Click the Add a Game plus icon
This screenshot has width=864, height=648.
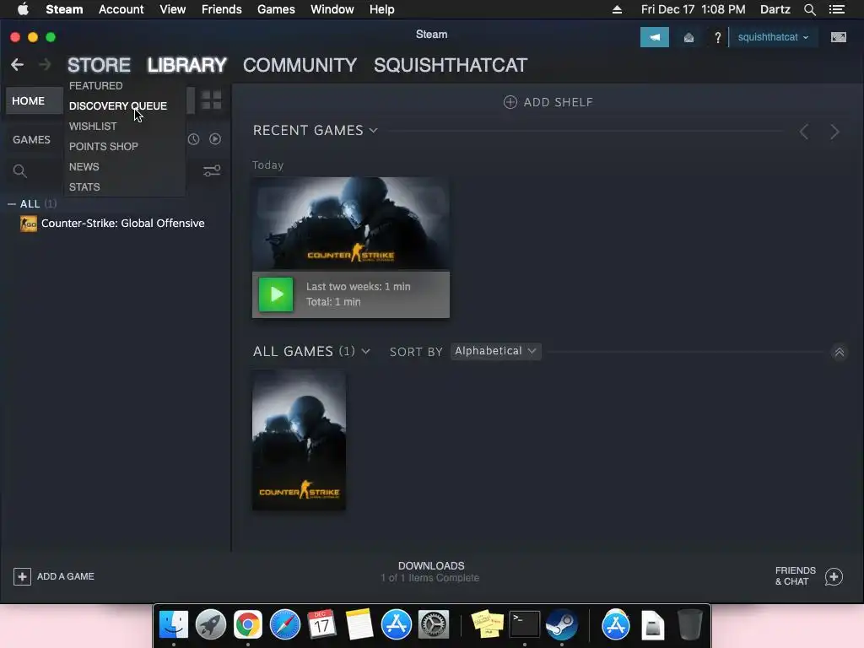tap(22, 576)
